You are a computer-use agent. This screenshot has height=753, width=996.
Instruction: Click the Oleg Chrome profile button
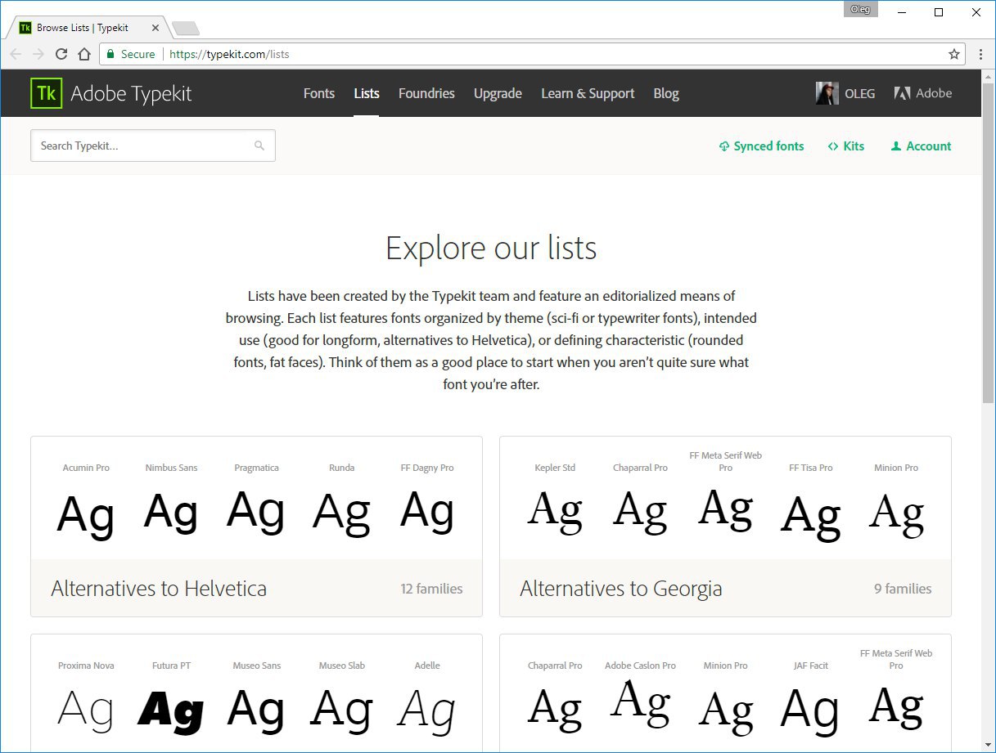(860, 9)
